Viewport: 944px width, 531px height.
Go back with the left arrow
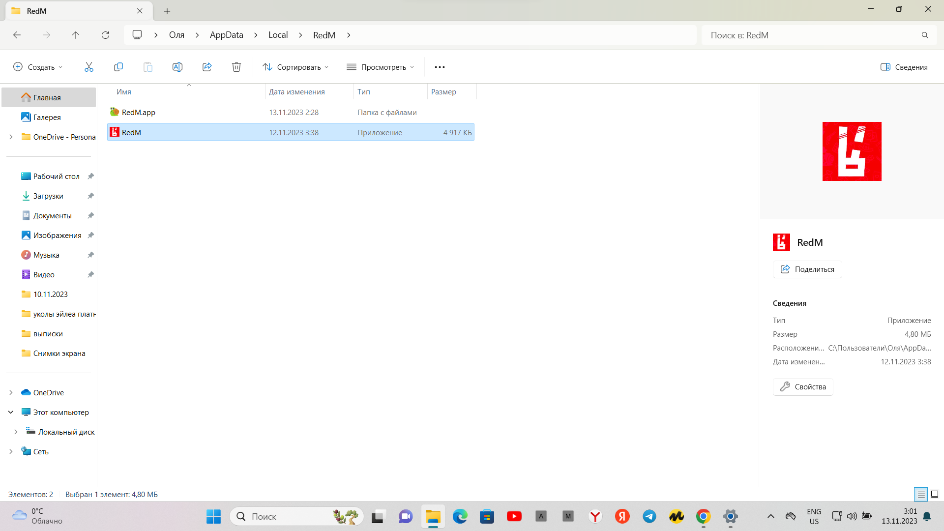[x=17, y=35]
